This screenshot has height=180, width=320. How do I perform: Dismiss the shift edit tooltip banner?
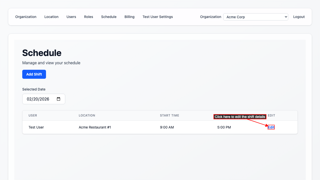240,116
